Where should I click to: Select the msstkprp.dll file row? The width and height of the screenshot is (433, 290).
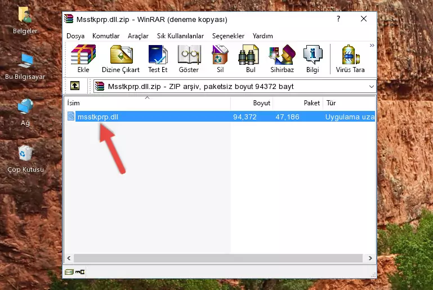(x=220, y=117)
